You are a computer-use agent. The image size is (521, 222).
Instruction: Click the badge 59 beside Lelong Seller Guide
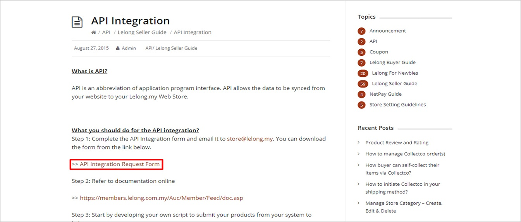click(x=363, y=84)
